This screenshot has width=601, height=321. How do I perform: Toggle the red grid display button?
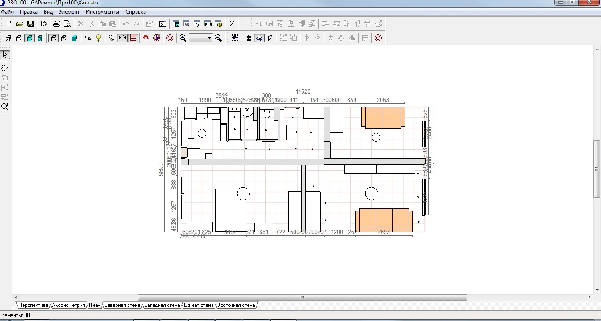point(133,38)
